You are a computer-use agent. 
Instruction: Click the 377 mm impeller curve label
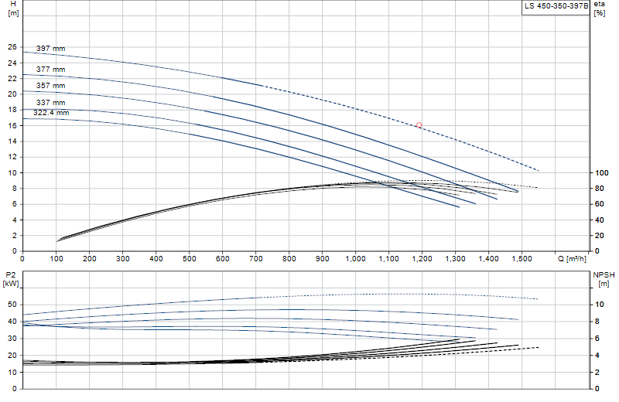pyautogui.click(x=50, y=70)
